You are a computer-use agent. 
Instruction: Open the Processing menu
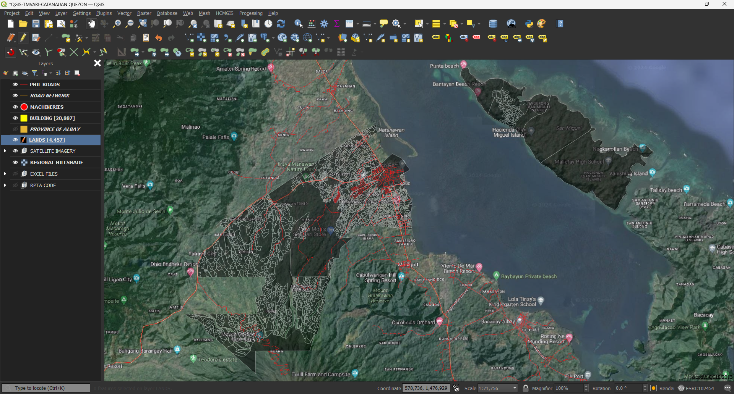(x=251, y=13)
